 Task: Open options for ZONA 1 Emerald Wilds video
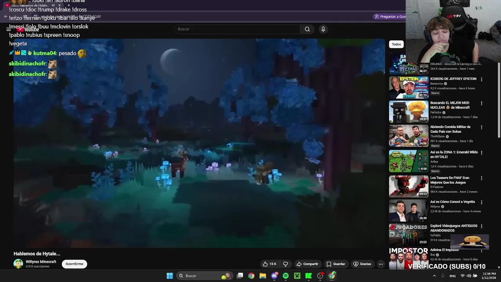481,152
